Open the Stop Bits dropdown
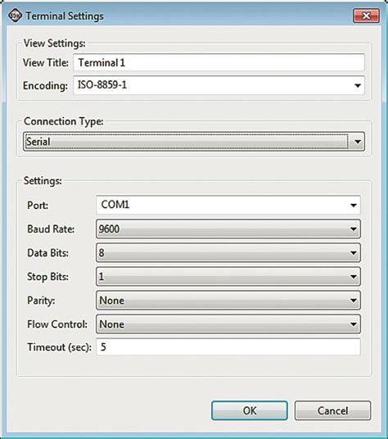 (x=228, y=277)
